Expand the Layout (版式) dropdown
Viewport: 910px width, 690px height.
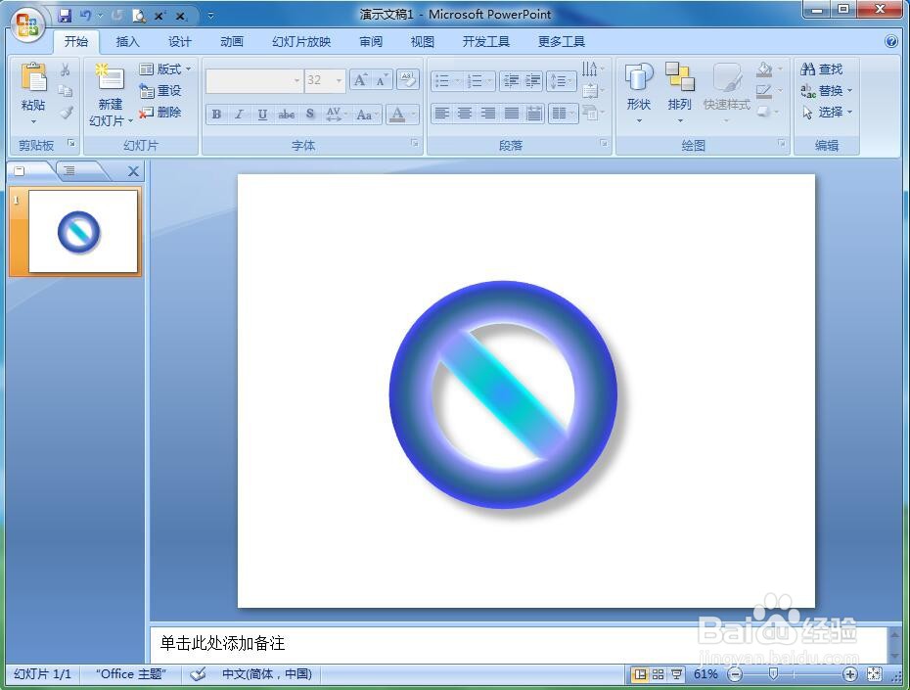(164, 69)
